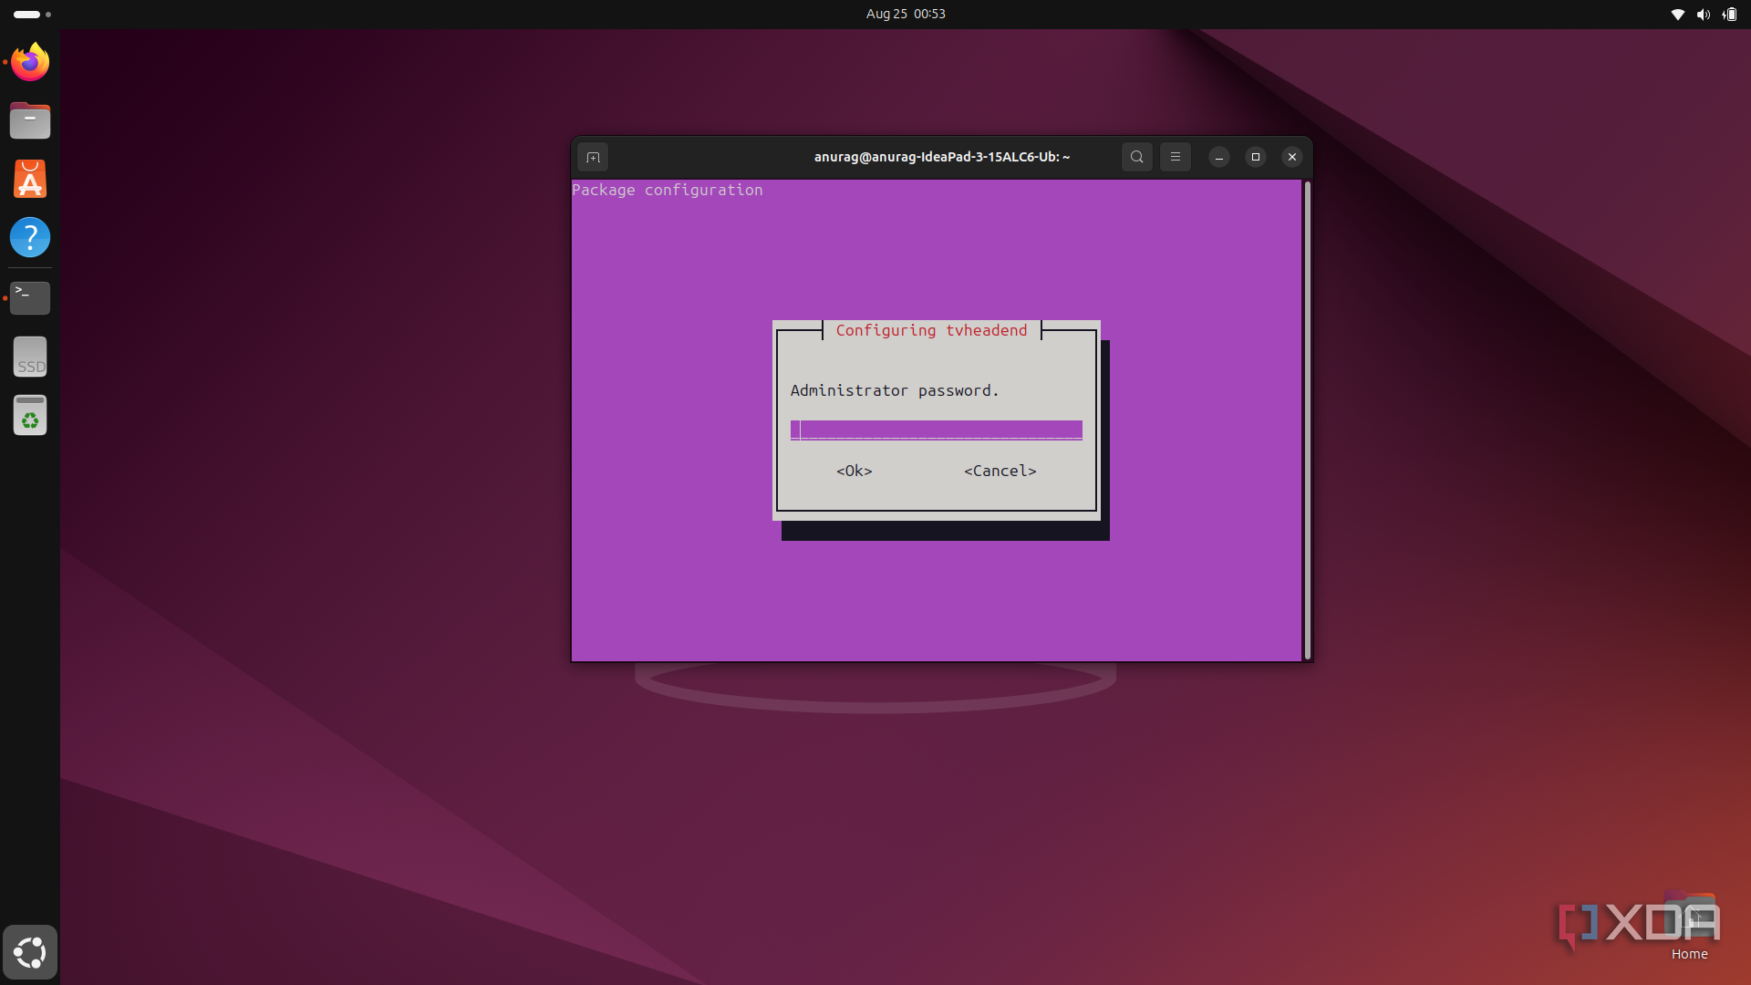The height and width of the screenshot is (985, 1751).
Task: Click the terminal vertical scrollbar
Action: 1308,420
